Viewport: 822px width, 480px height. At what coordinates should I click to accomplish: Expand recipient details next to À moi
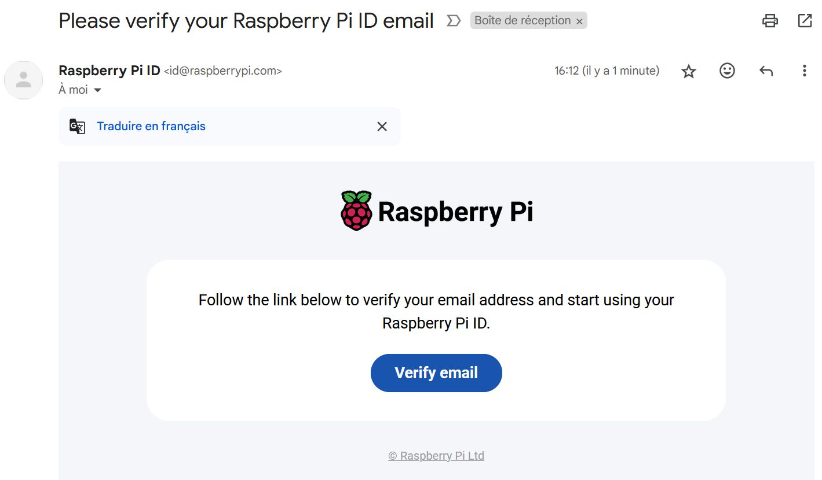click(x=97, y=90)
